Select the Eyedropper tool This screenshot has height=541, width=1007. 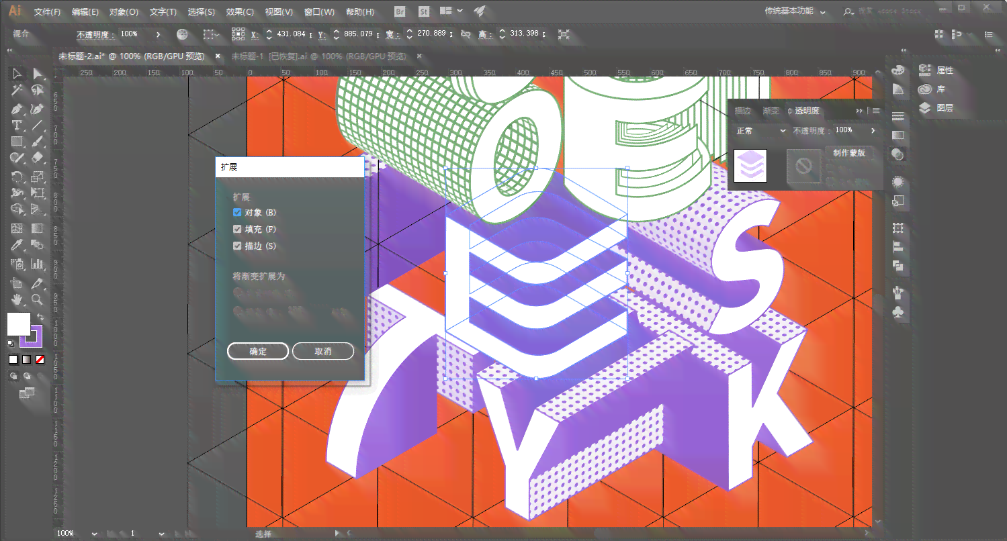pyautogui.click(x=17, y=246)
